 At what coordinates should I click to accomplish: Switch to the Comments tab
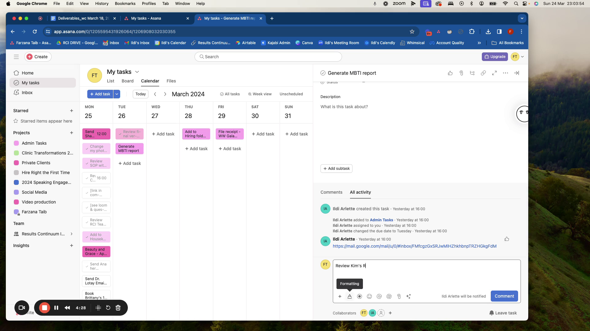pyautogui.click(x=331, y=192)
